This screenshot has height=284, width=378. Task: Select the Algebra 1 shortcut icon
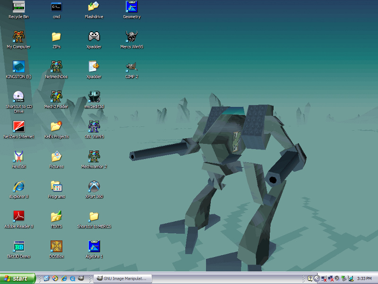pos(94,246)
